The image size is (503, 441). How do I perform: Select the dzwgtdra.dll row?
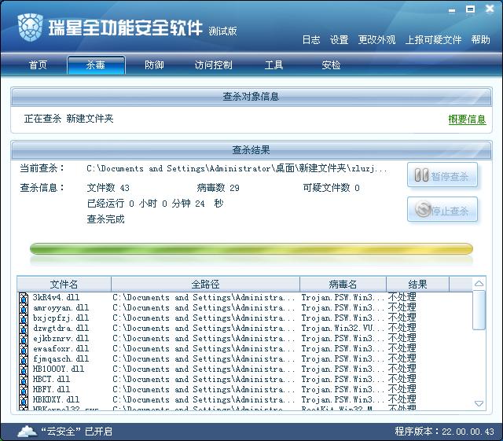[x=245, y=329]
